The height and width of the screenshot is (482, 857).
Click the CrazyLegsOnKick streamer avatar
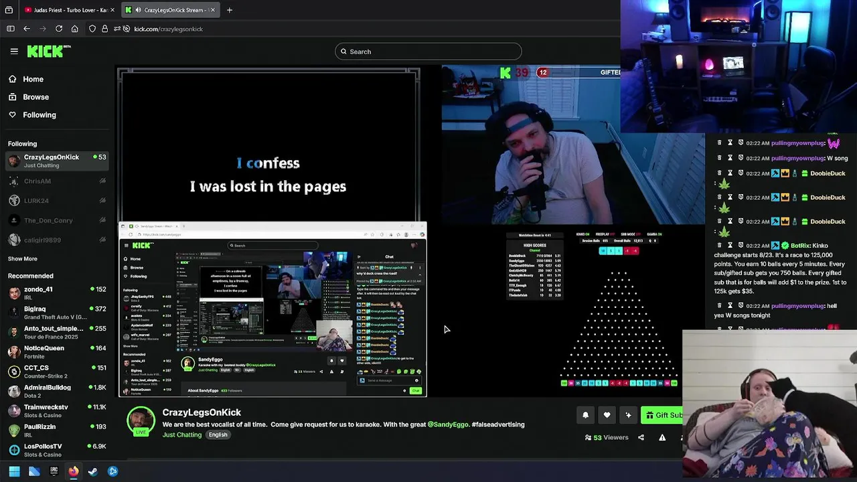click(x=141, y=421)
